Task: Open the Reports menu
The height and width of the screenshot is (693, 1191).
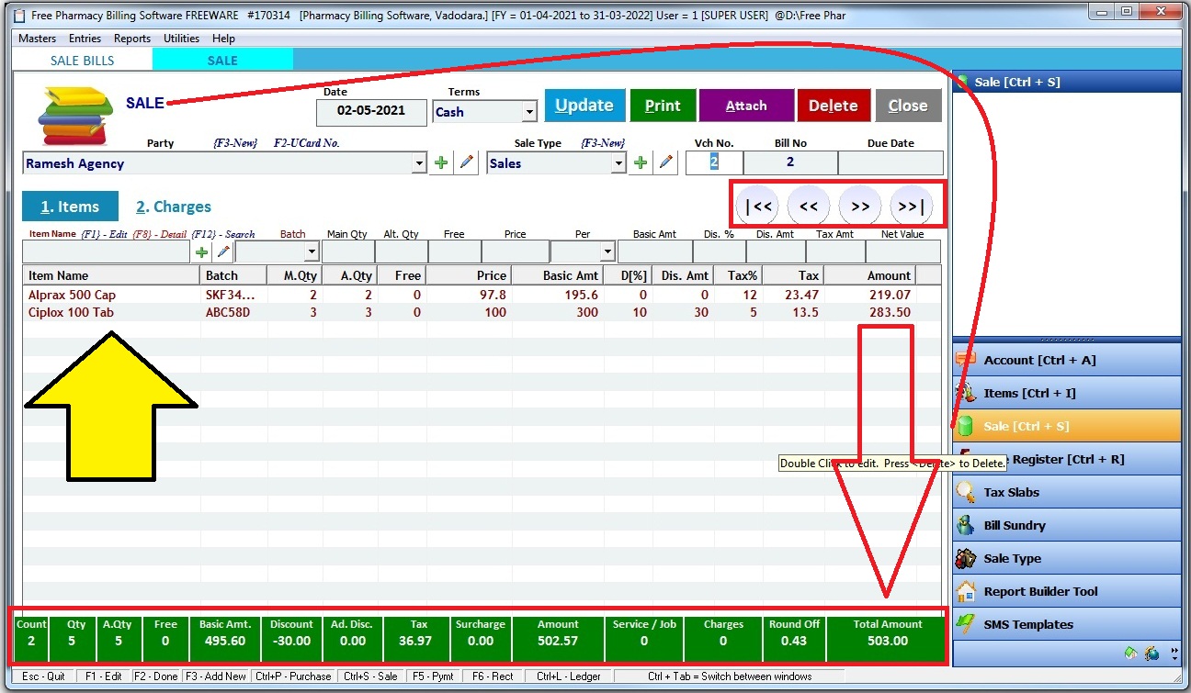Action: [x=131, y=39]
